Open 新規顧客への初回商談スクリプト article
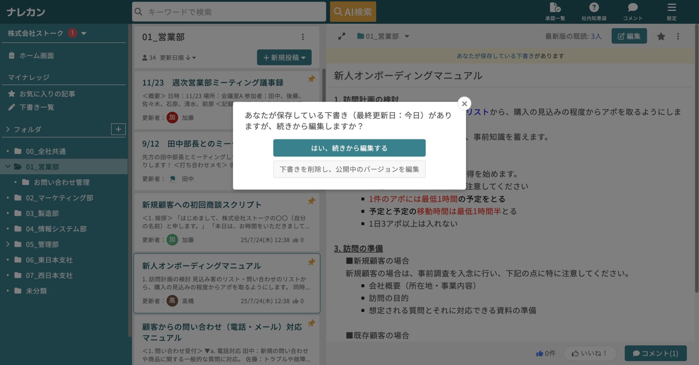This screenshot has width=699, height=365. (202, 204)
